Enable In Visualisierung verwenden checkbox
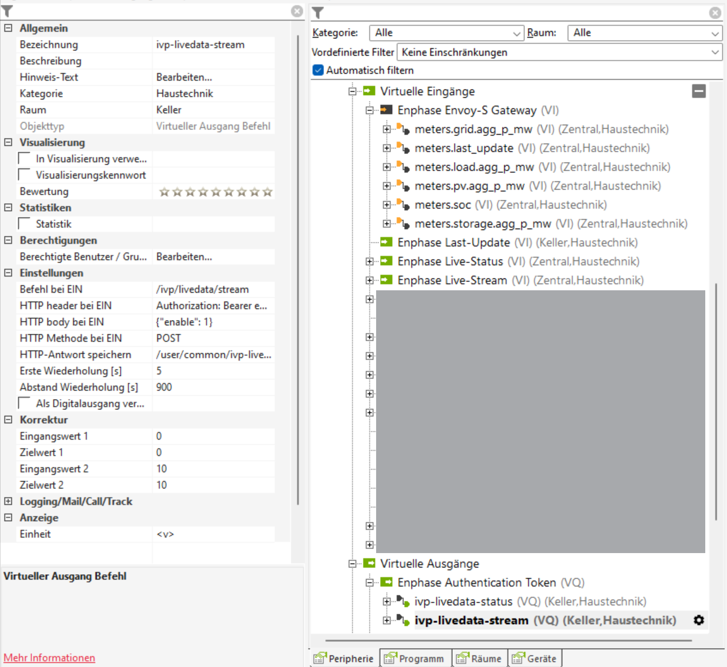The image size is (727, 667). [x=25, y=158]
